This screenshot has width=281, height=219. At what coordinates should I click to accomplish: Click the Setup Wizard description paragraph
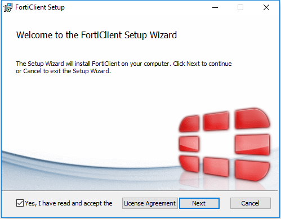point(124,68)
